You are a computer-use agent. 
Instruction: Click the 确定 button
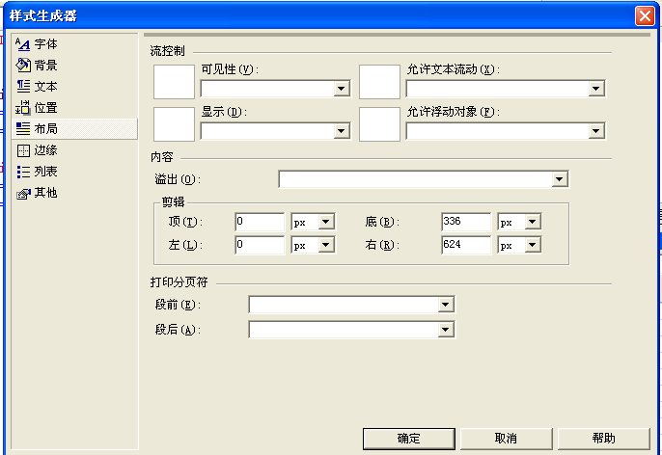[x=409, y=439]
